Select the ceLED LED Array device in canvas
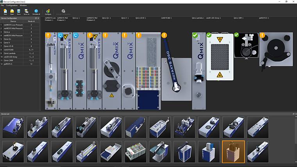297x167 pixels. [220, 57]
